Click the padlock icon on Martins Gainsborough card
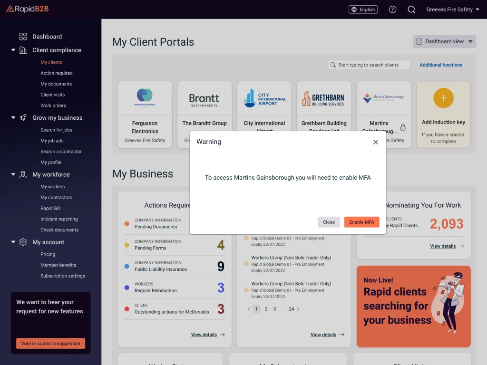Image resolution: width=487 pixels, height=365 pixels. click(x=403, y=127)
